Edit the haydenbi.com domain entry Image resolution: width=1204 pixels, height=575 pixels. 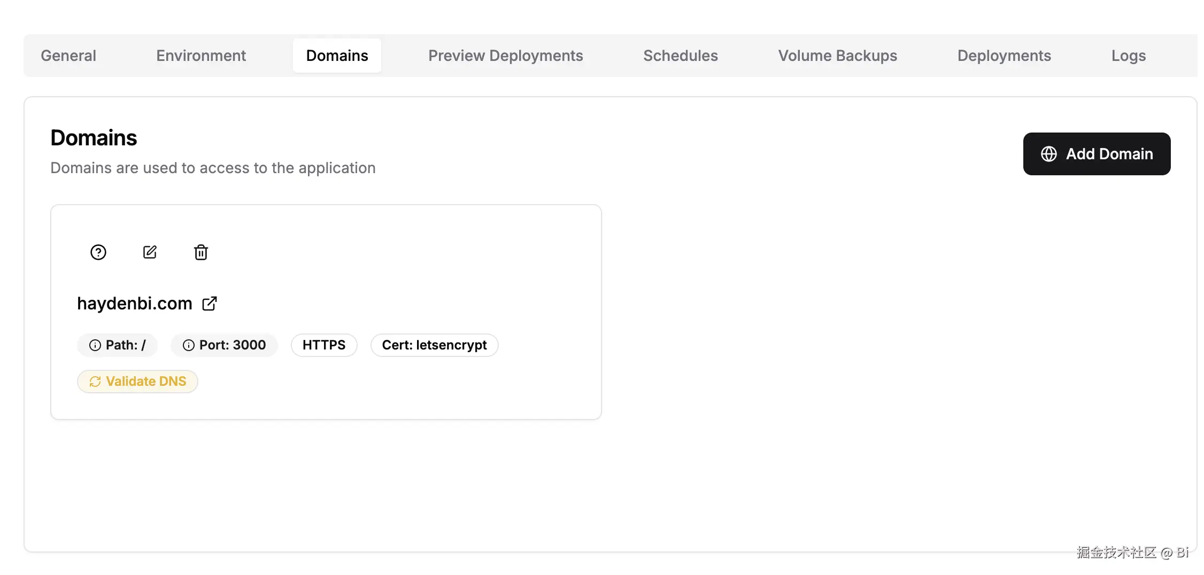pos(150,252)
